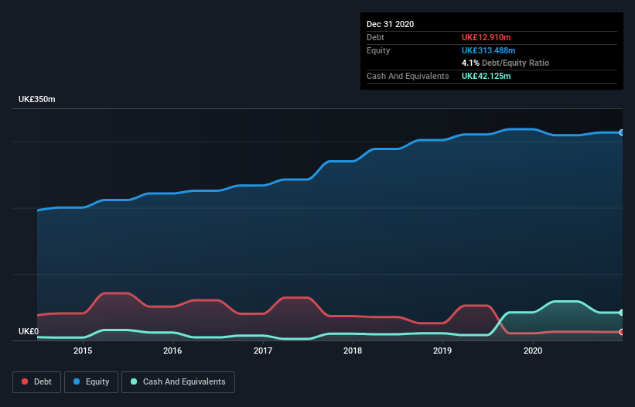Click the teal Cash endpoint marker
The image size is (635, 407).
pos(622,313)
